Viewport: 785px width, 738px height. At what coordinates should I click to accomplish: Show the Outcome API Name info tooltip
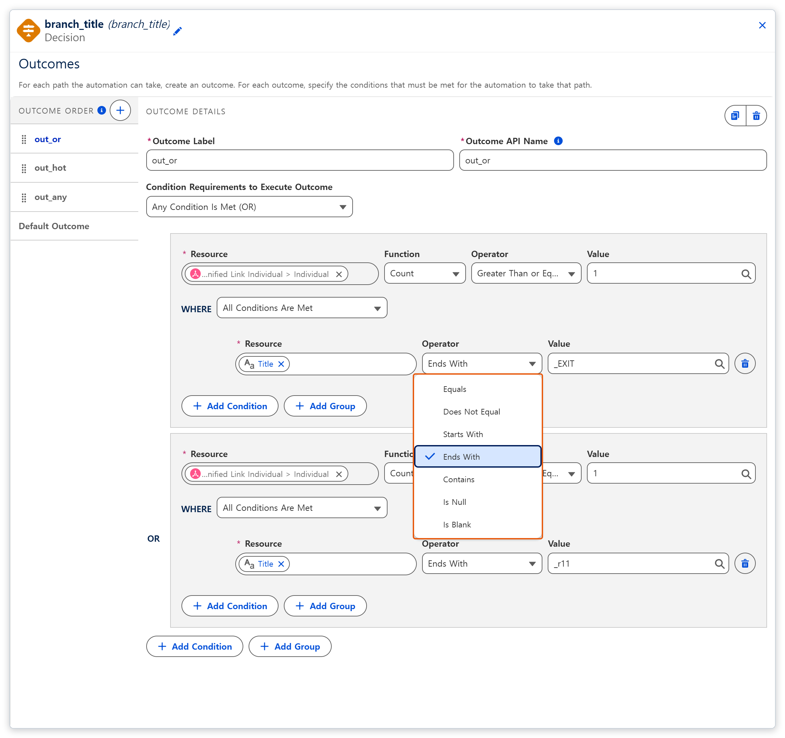pyautogui.click(x=558, y=141)
